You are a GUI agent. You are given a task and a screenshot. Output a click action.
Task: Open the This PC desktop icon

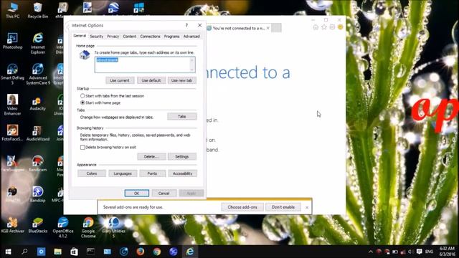(x=13, y=10)
